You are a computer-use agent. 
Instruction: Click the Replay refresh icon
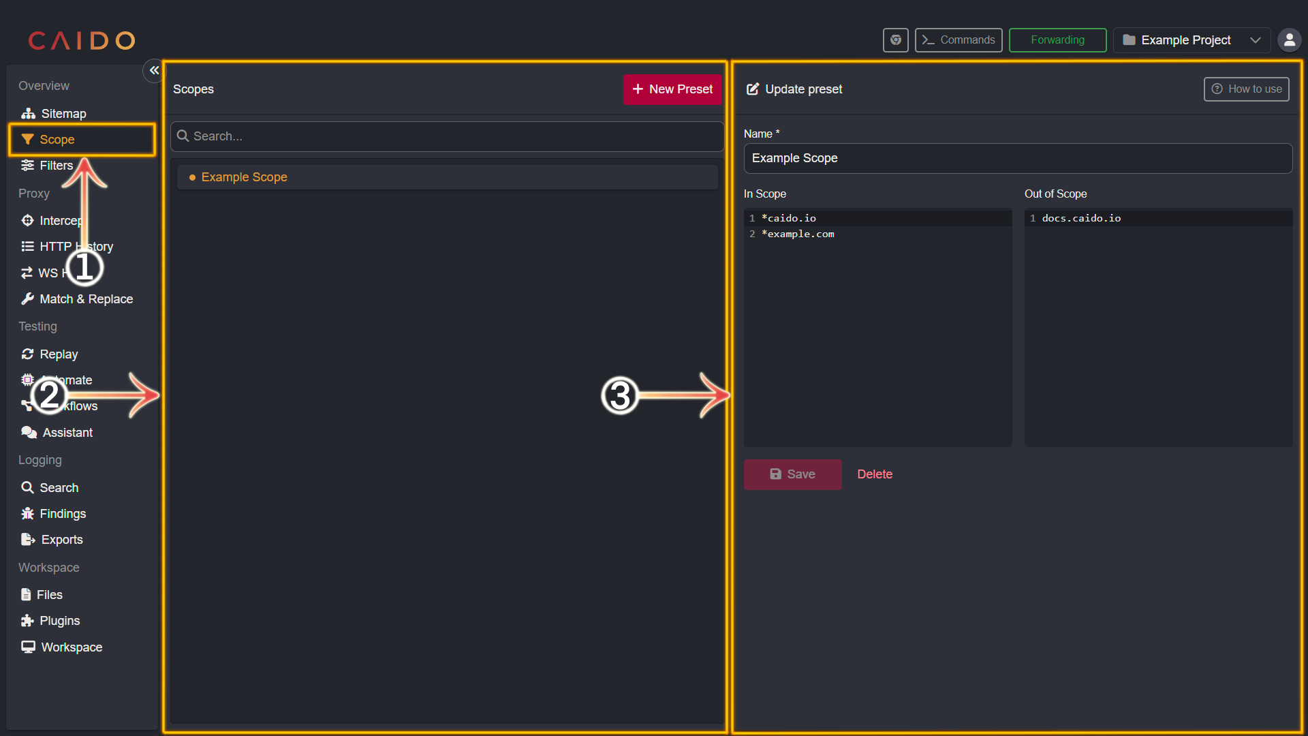pyautogui.click(x=27, y=354)
